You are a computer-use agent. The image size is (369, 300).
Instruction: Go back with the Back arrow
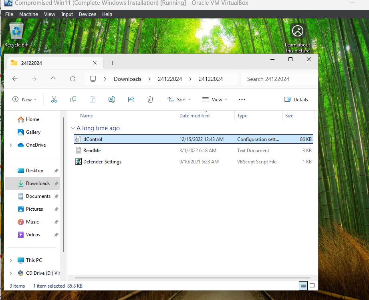15,79
